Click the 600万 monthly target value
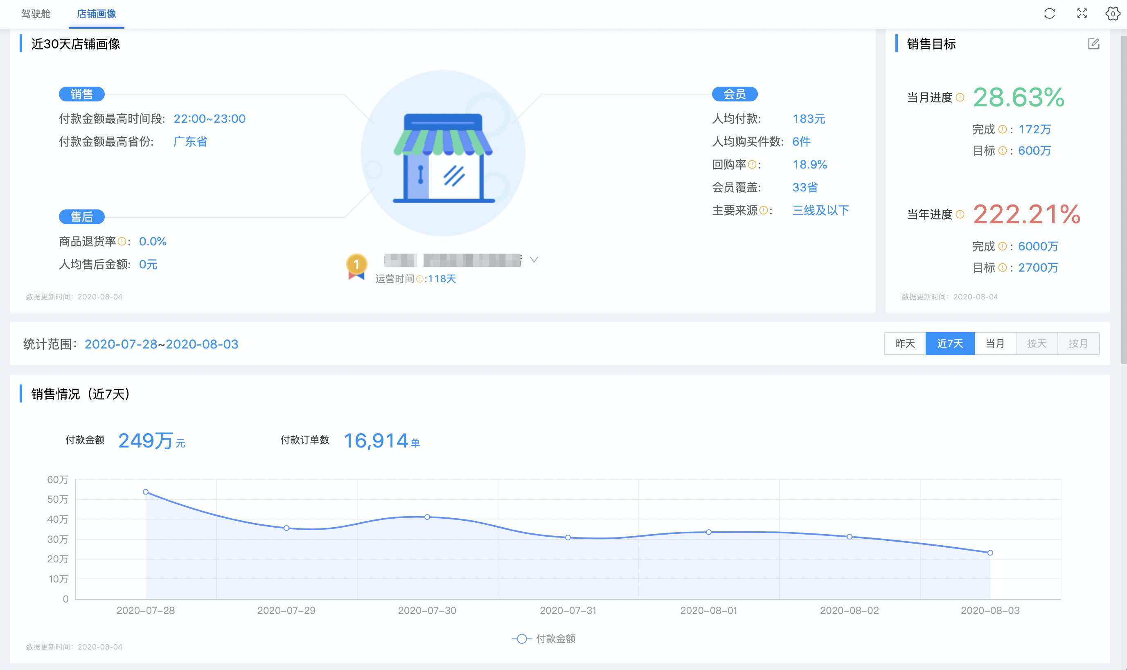The height and width of the screenshot is (670, 1127). [1035, 151]
